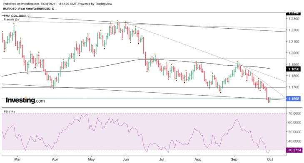The width and height of the screenshot is (304, 163).
Task: Click the 1.1598 current price tag
Action: pos(294,99)
